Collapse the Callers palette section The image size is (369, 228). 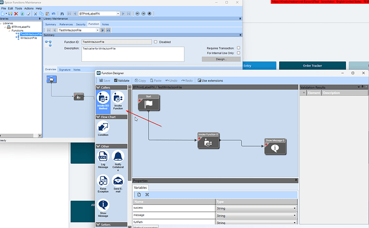click(98, 87)
